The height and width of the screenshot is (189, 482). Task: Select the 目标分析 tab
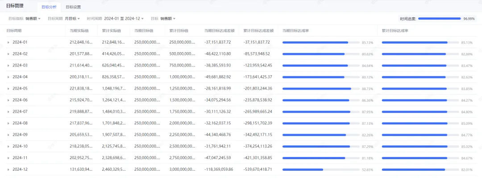tap(49, 7)
